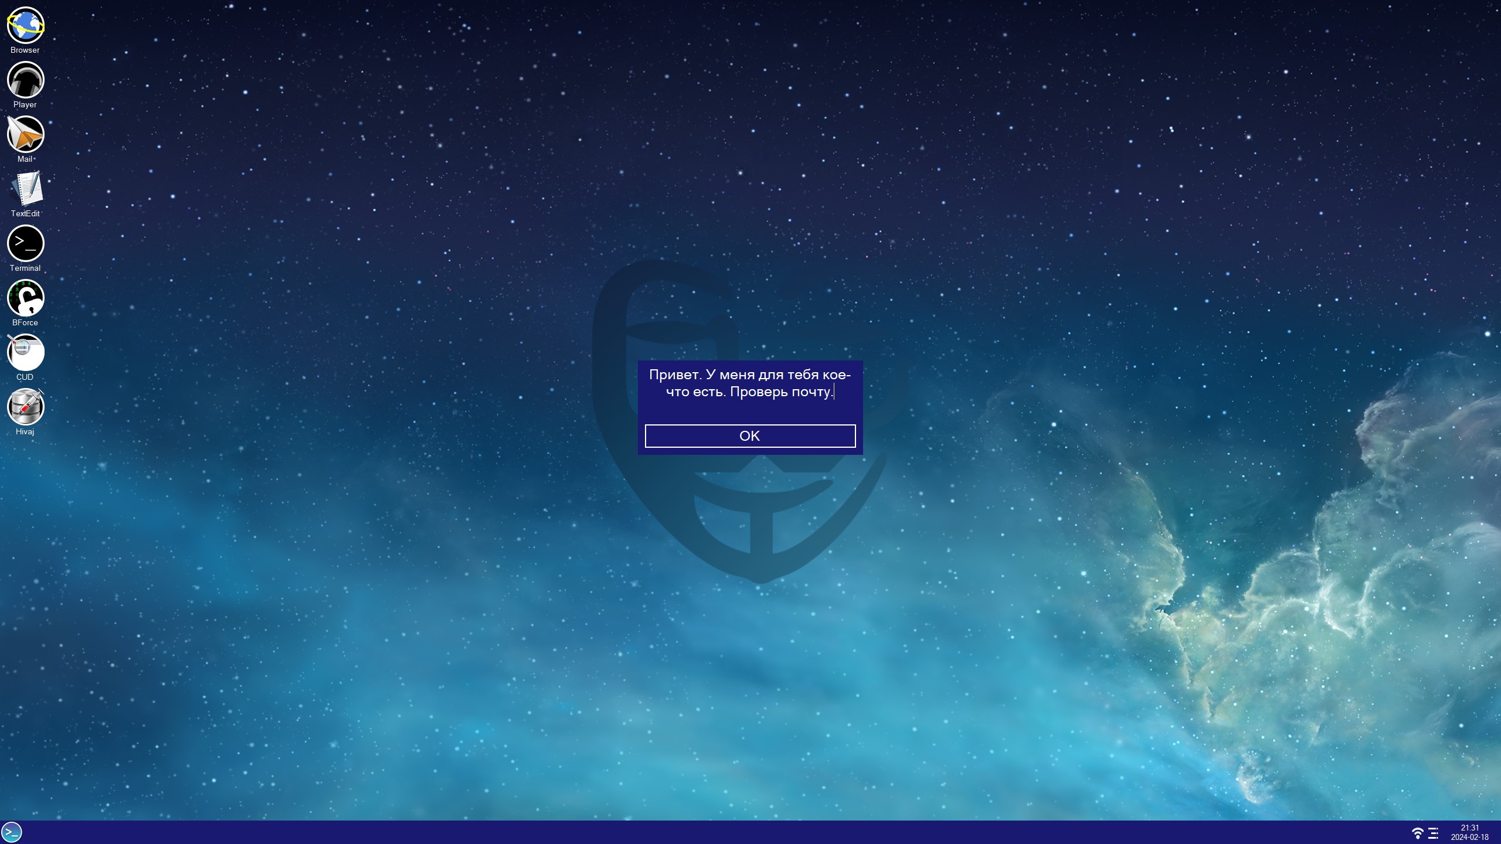Open the BForce padlock icon
1501x844 pixels.
pos(25,298)
